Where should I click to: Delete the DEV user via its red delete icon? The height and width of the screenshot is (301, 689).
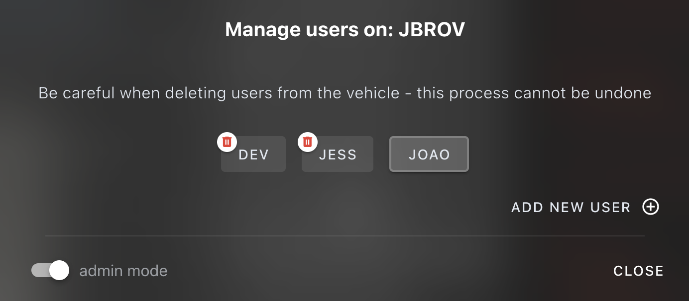[227, 142]
